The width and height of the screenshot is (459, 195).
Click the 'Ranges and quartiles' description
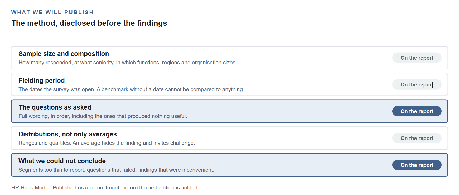coord(107,143)
